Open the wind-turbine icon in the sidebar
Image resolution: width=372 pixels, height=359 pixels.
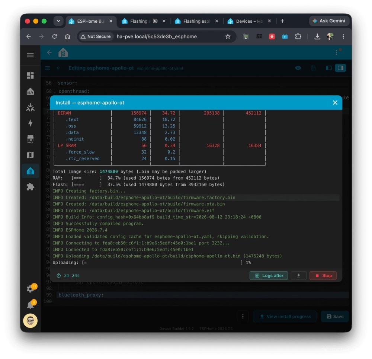30,107
